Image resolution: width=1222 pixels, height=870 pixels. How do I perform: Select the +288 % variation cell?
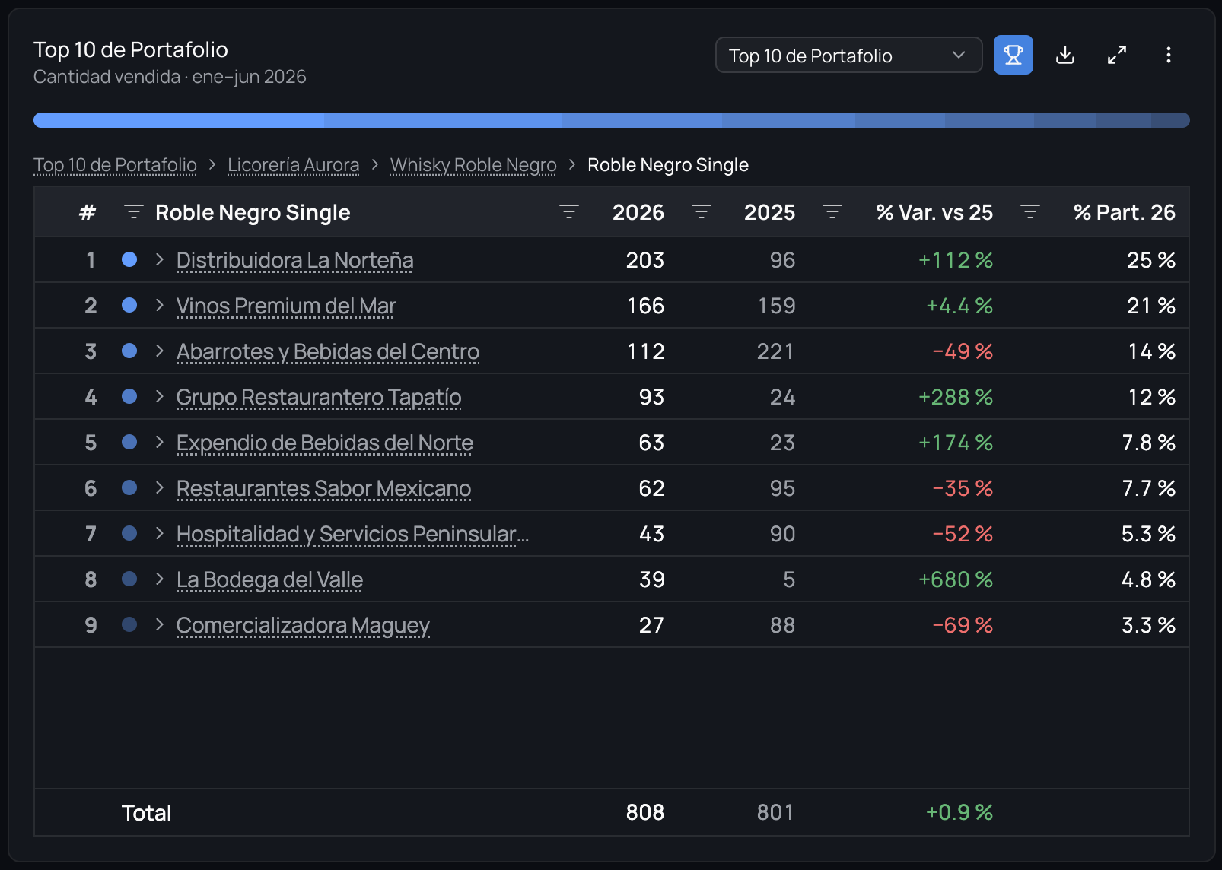pos(956,397)
